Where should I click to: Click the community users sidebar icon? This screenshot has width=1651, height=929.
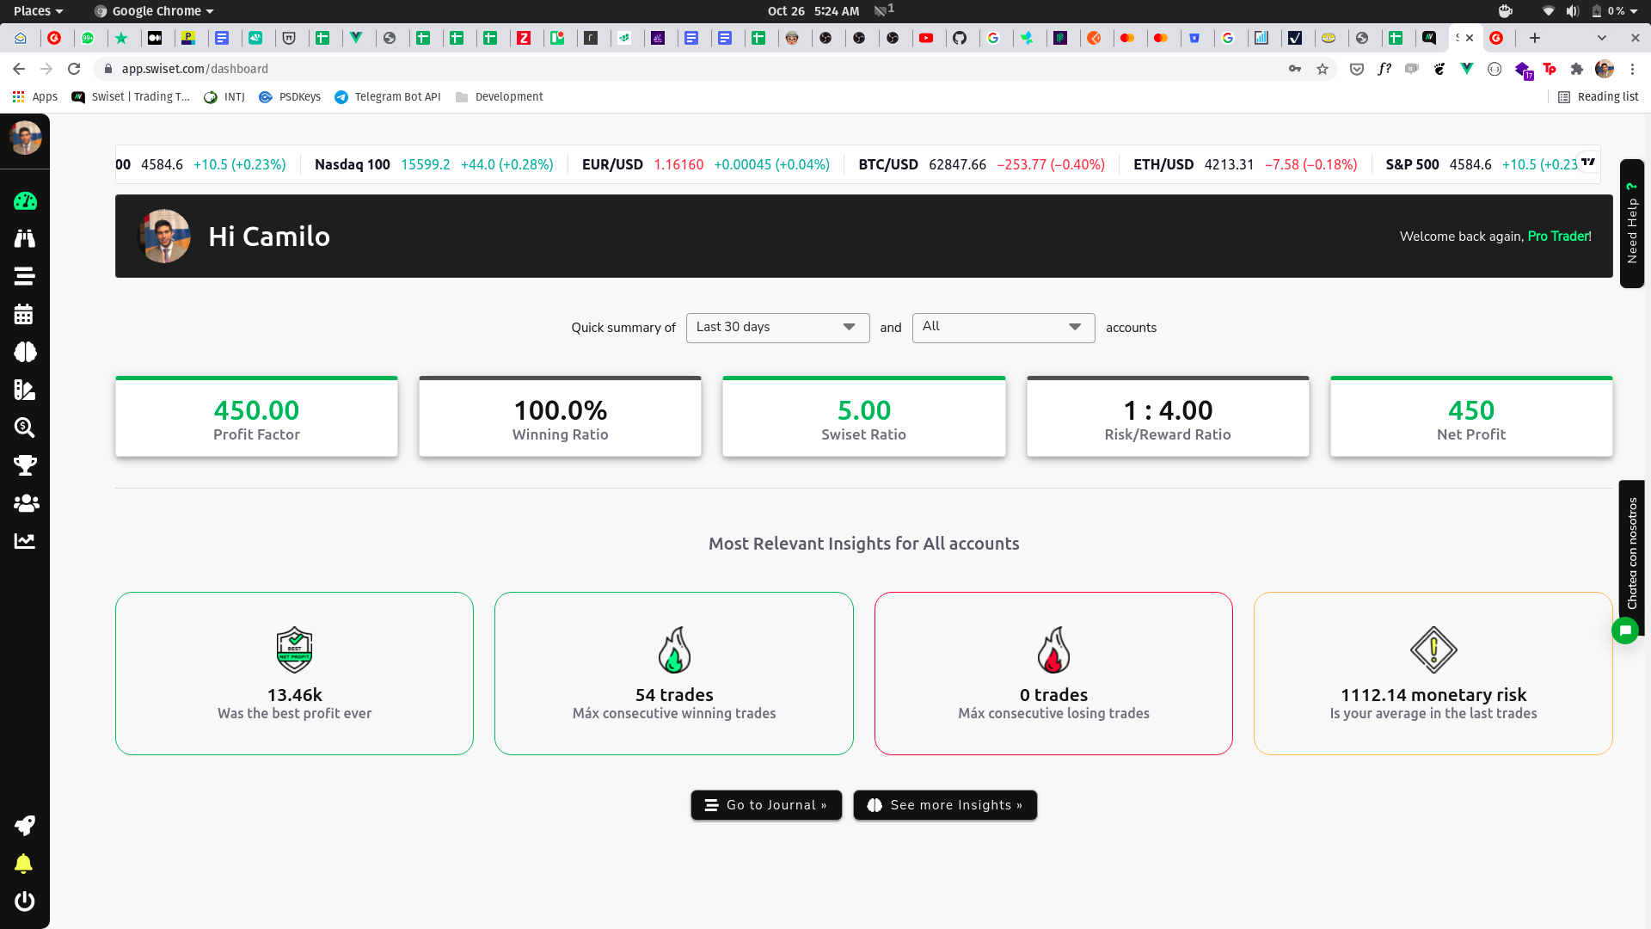[26, 503]
